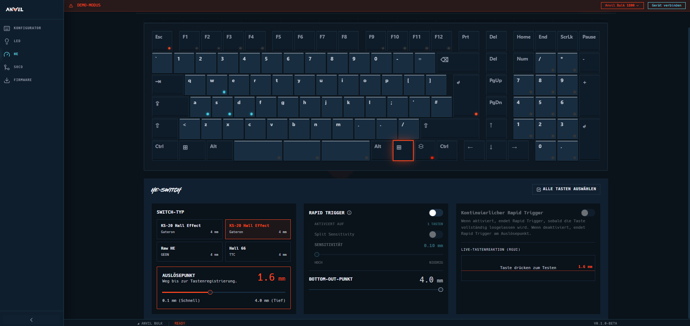The width and height of the screenshot is (690, 326).
Task: Select the highlighted red KS-20 Hall Effect card
Action: click(258, 229)
